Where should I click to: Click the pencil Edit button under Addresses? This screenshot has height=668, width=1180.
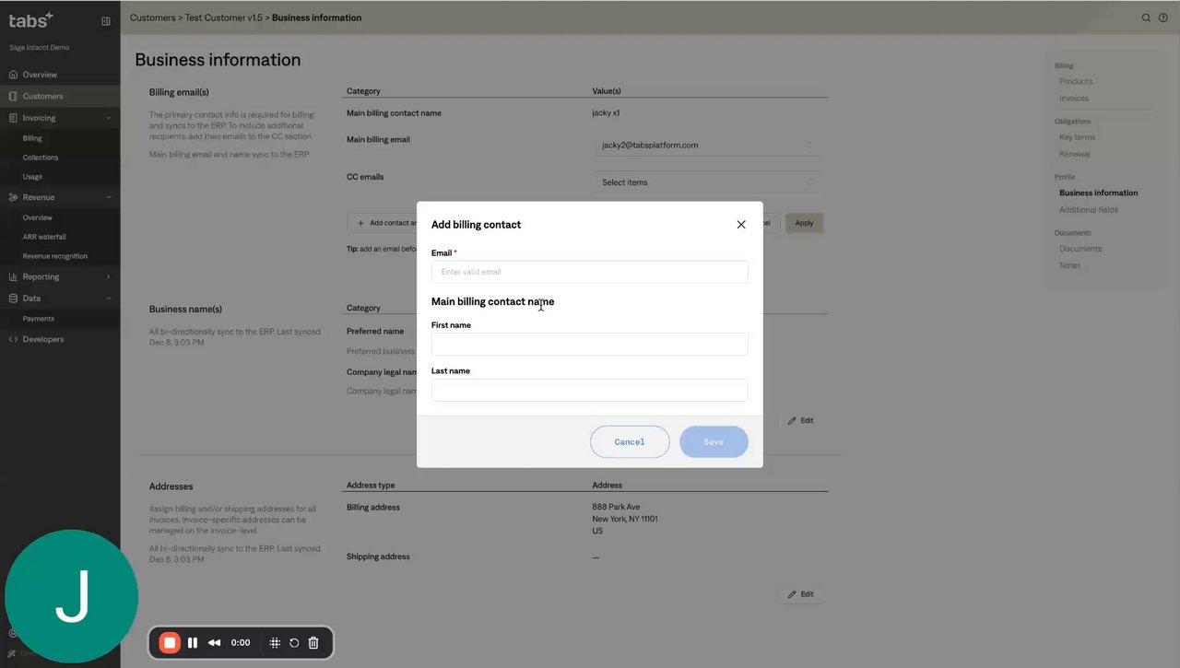800,594
